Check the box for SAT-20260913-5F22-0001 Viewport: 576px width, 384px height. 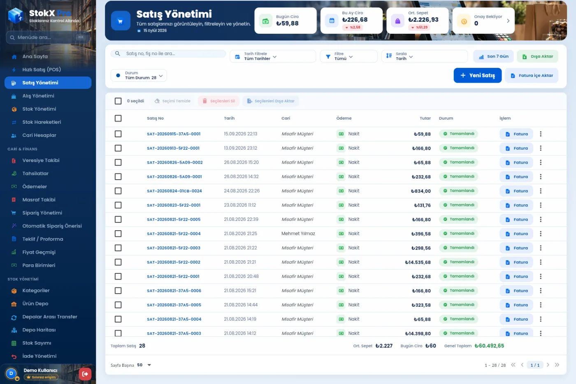[x=118, y=148]
